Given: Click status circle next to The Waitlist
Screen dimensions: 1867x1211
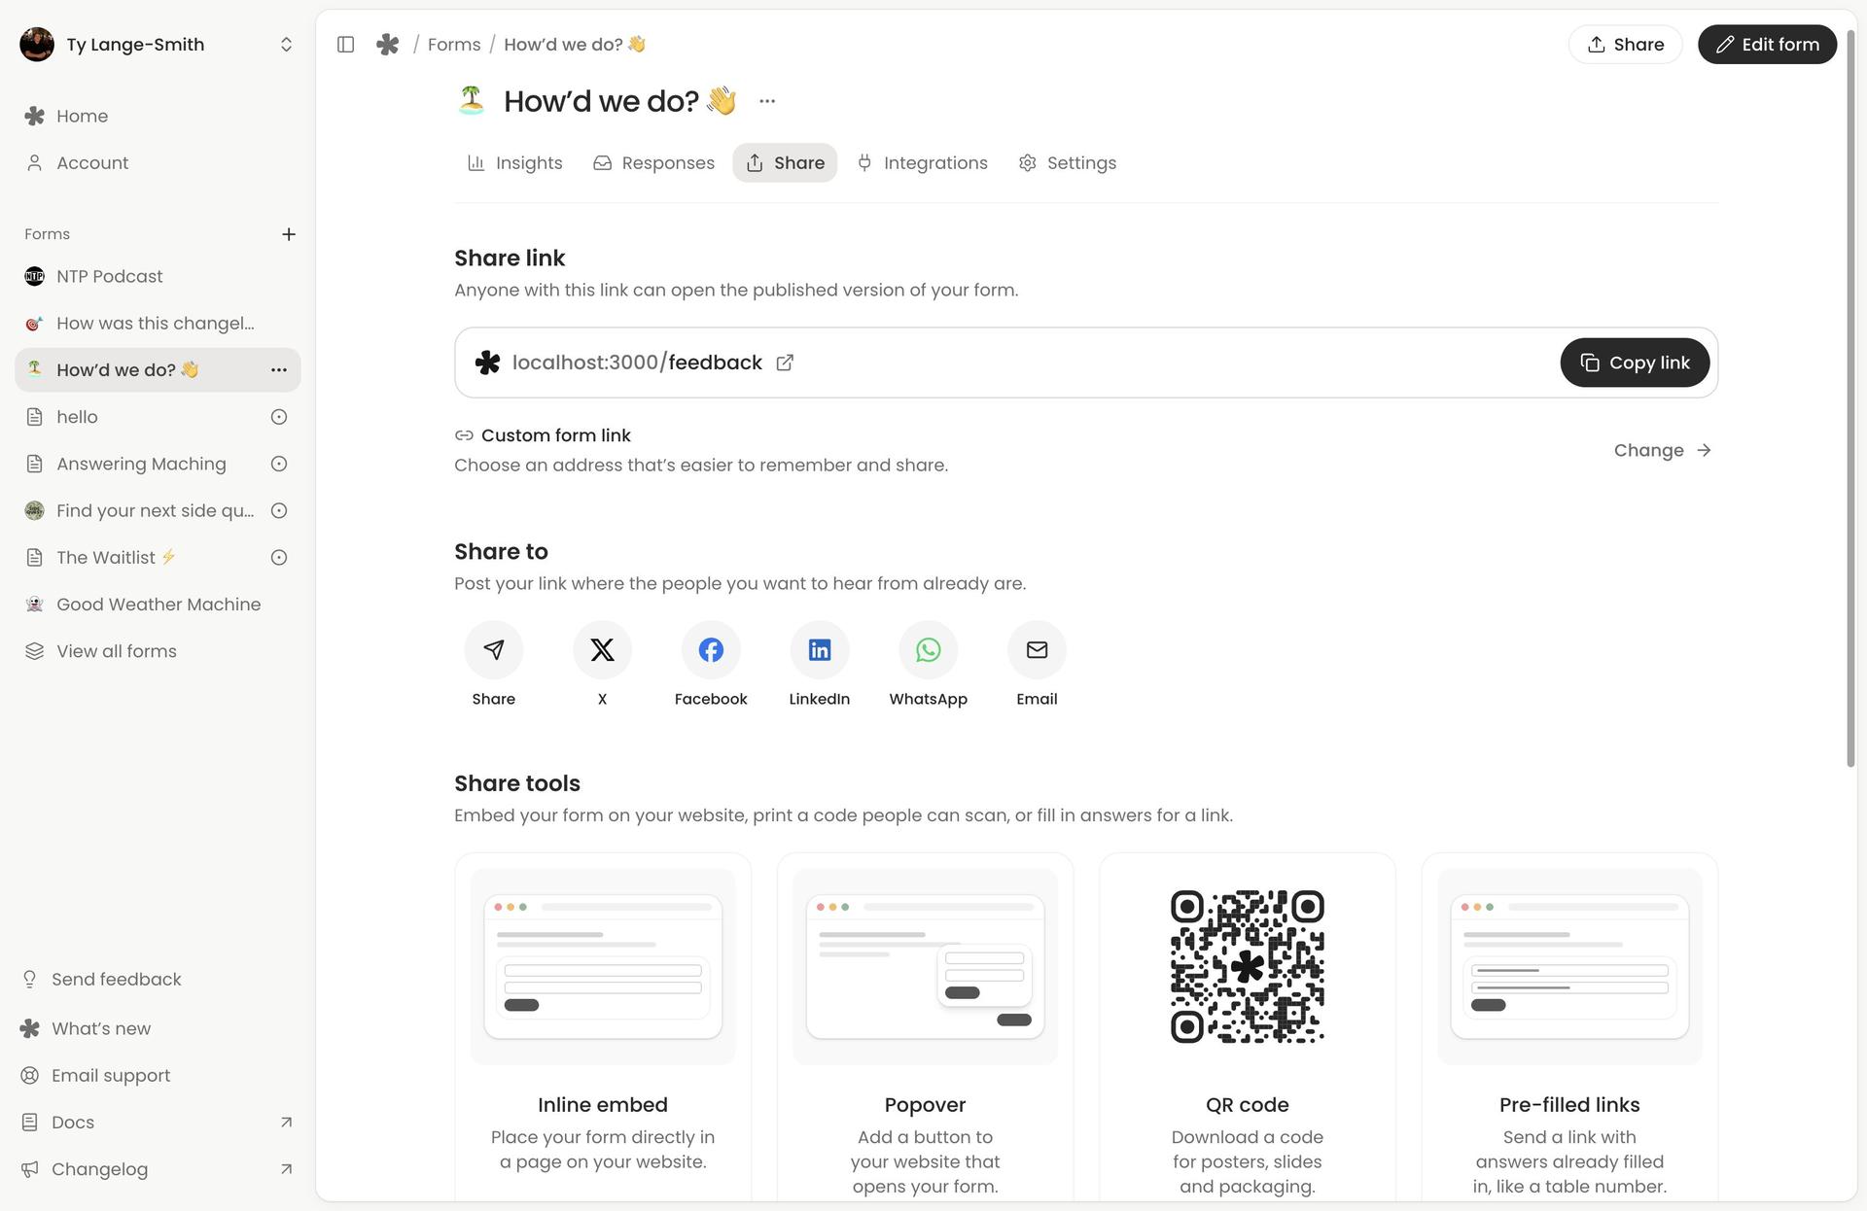Looking at the screenshot, I should 279,558.
